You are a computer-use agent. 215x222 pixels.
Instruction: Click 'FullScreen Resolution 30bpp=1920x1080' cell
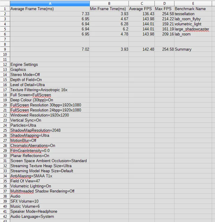pyautogui.click(x=50, y=105)
